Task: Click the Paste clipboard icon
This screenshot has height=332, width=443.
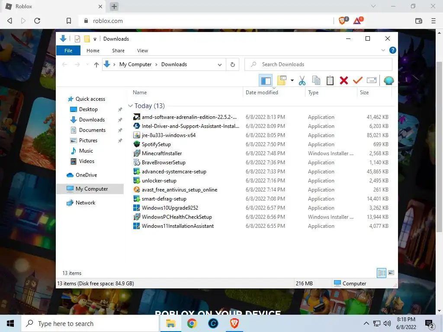Action: pos(330,81)
